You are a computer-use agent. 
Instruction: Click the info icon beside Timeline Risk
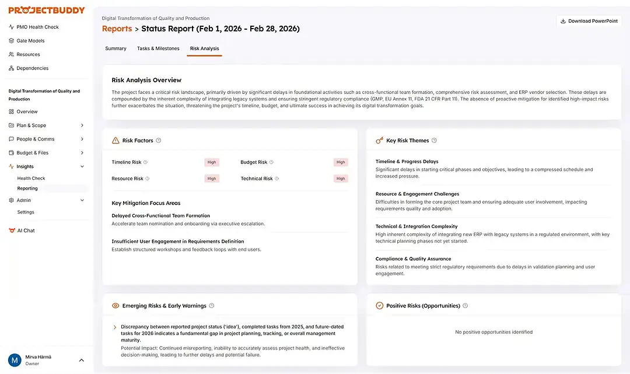click(x=146, y=162)
